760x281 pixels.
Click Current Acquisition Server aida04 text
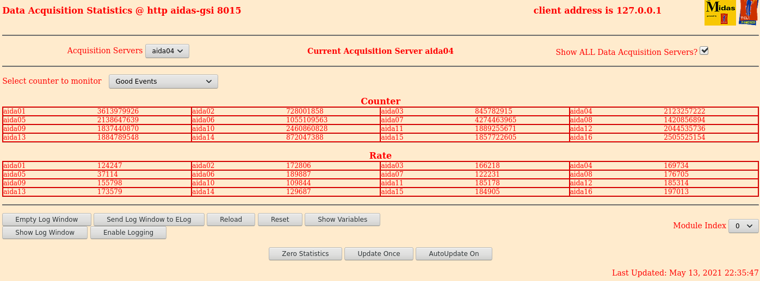(x=380, y=51)
